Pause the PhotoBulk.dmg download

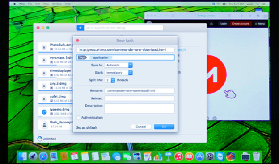click(x=44, y=47)
